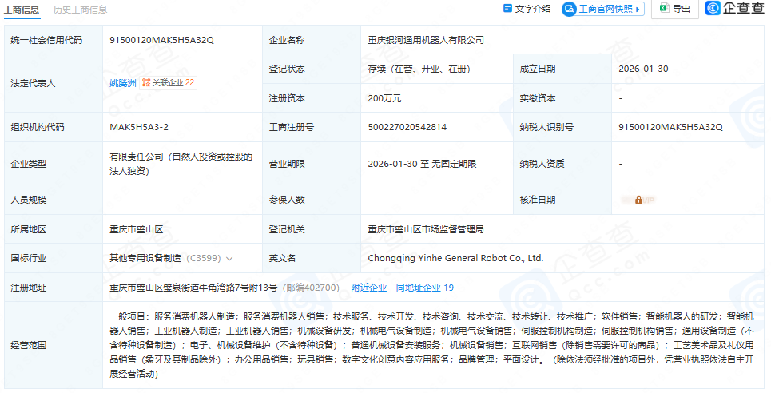Open 同地址企业 19 same-address companies
The width and height of the screenshot is (771, 393).
424,288
